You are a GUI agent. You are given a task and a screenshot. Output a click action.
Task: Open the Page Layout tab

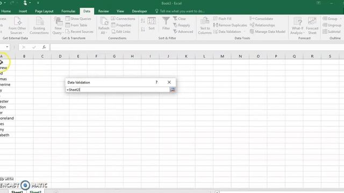click(44, 11)
